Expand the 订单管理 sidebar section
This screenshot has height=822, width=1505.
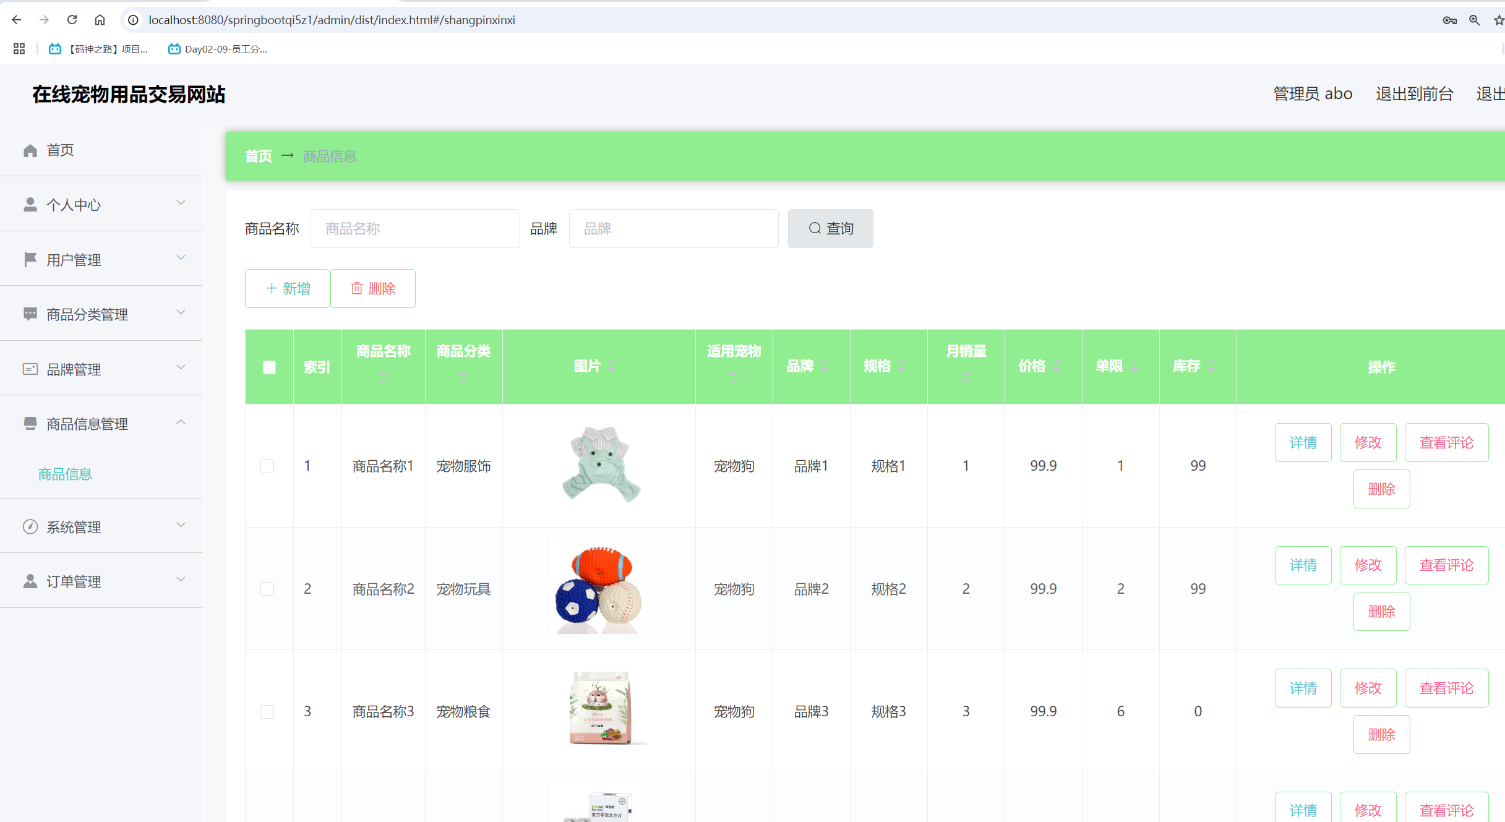point(180,580)
